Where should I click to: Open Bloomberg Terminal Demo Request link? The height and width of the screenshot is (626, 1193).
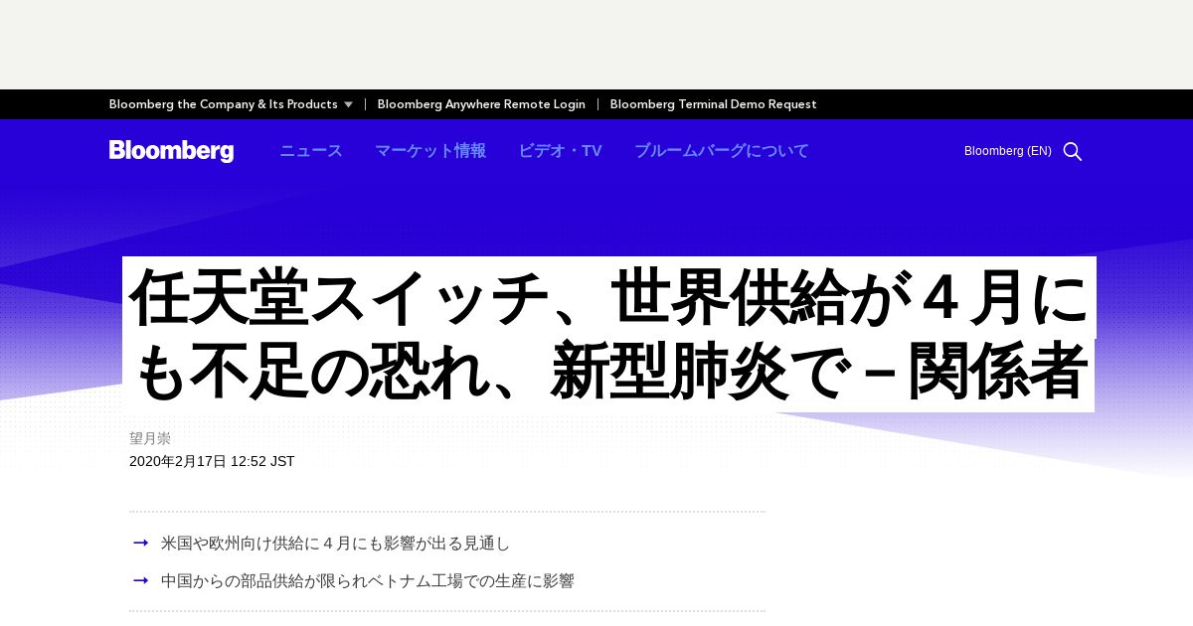(713, 104)
